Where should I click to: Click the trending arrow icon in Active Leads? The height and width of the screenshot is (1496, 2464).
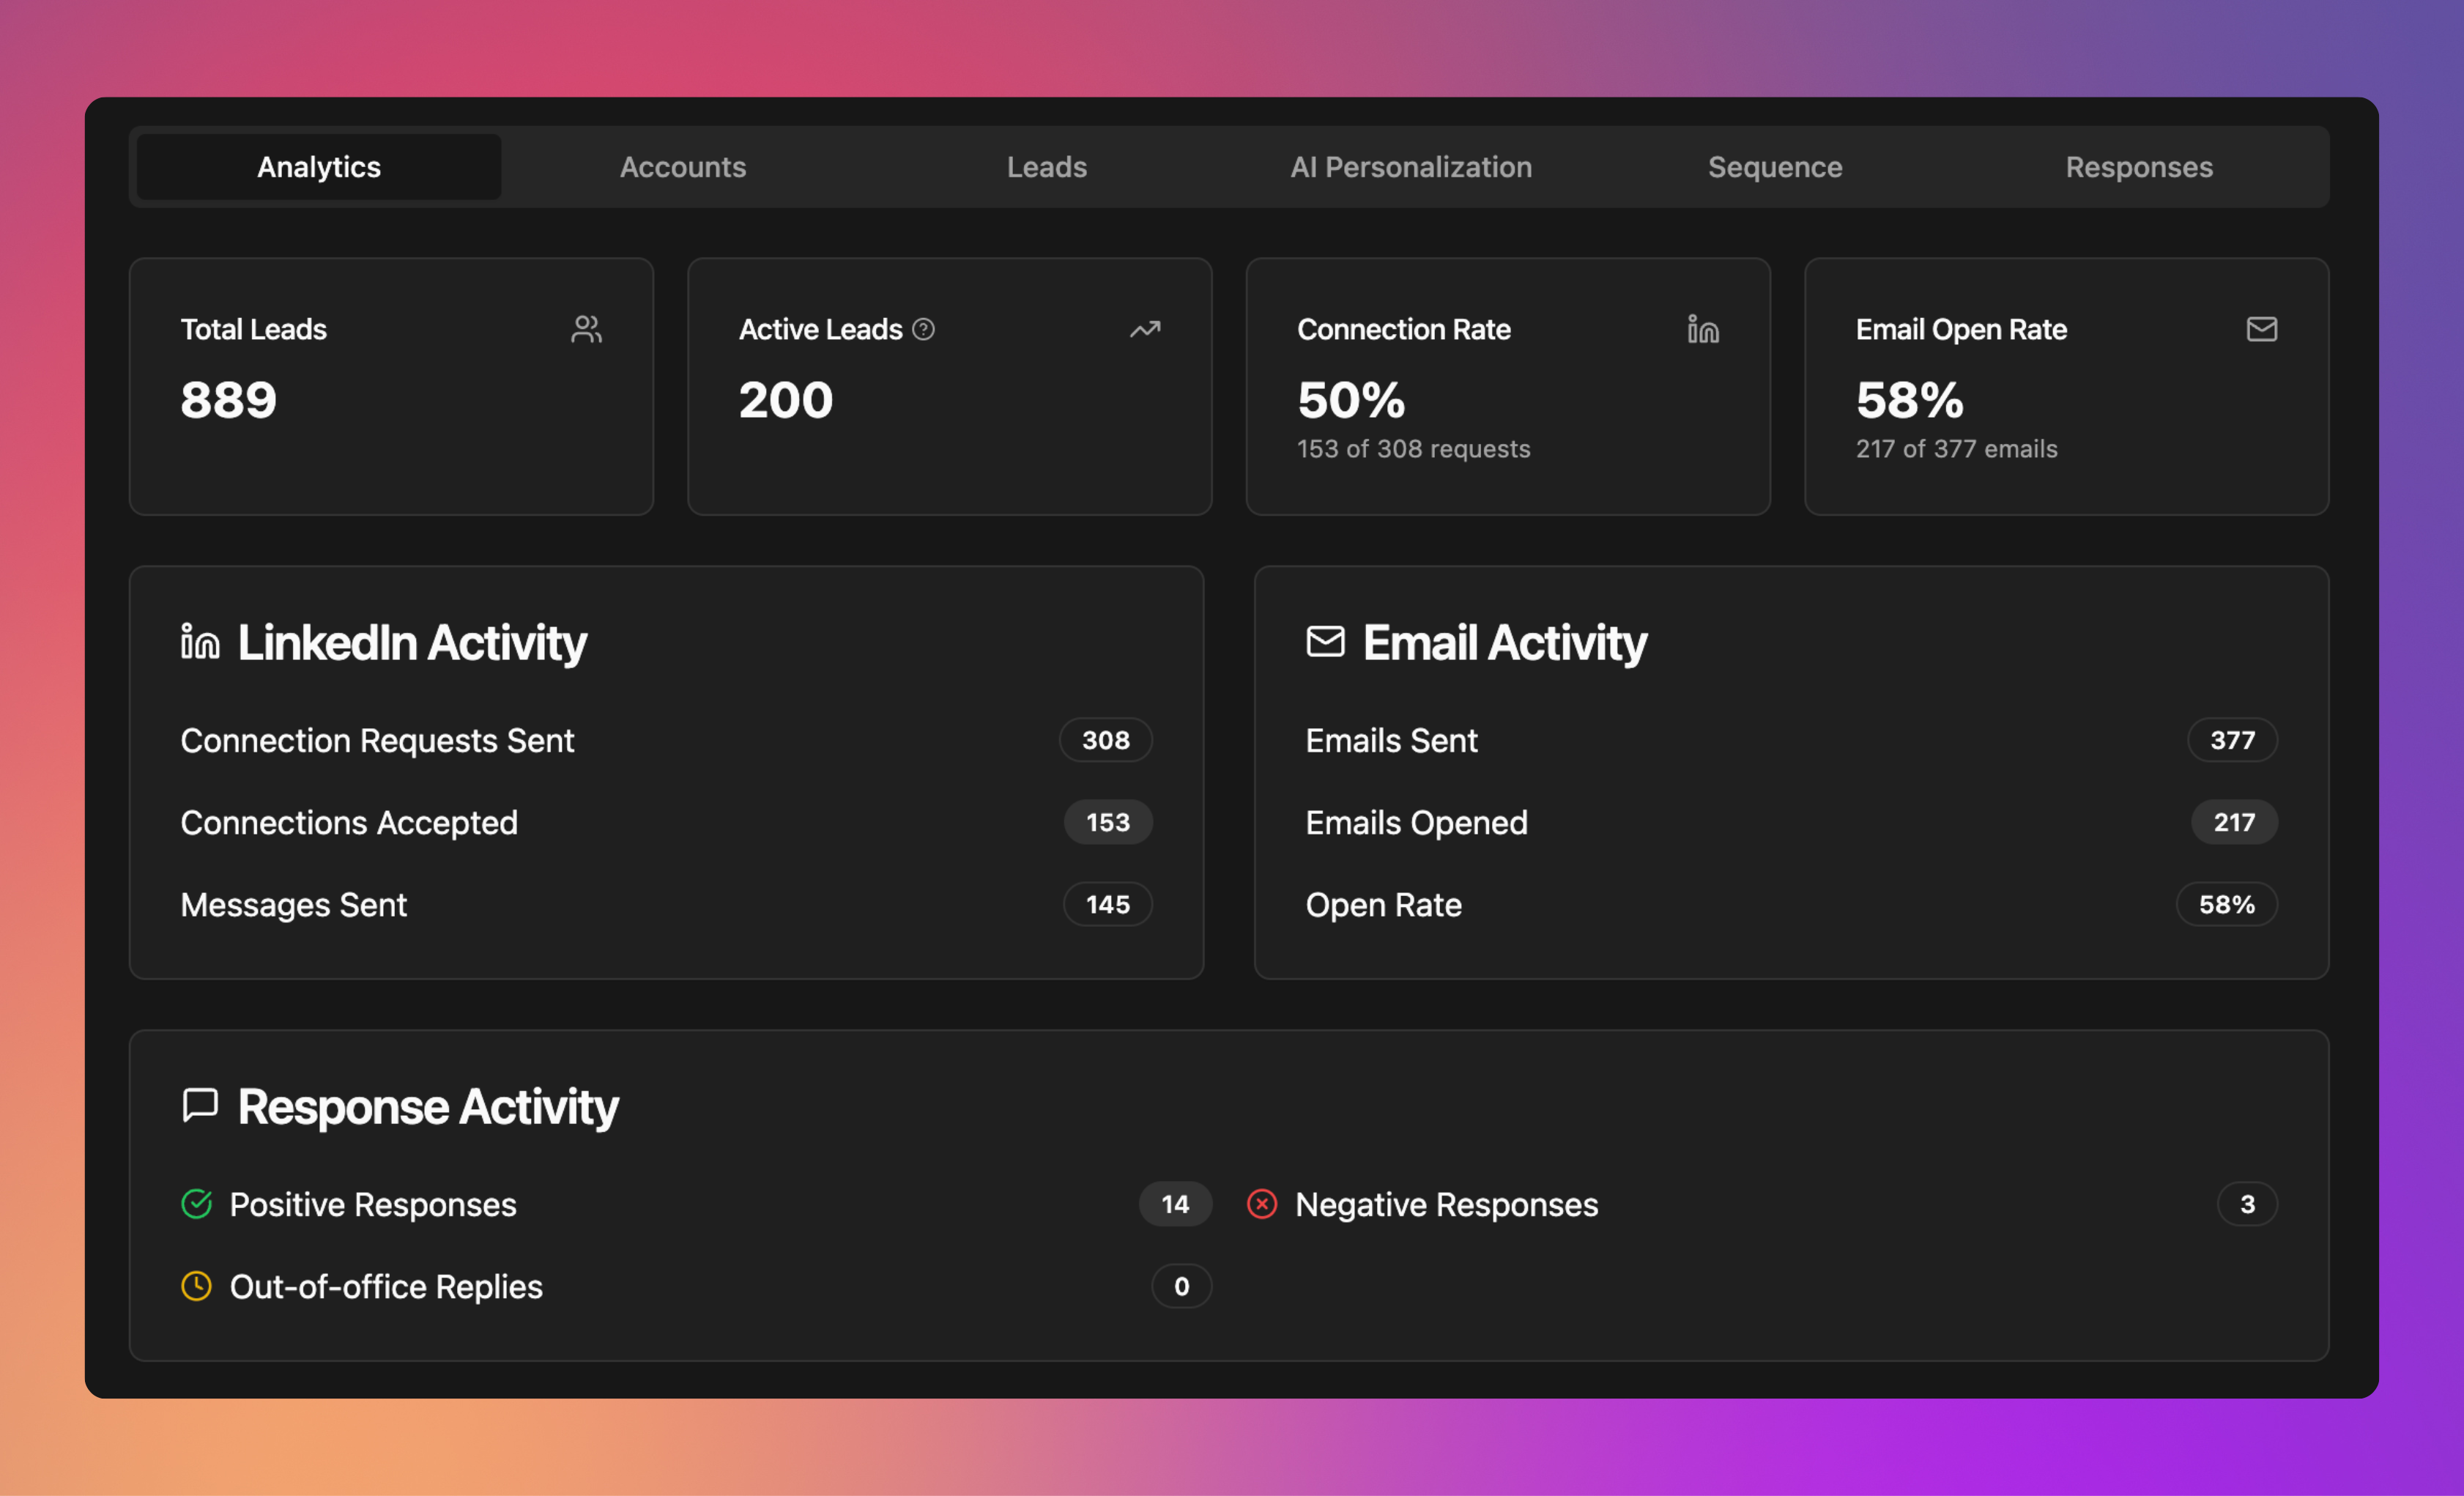(1145, 329)
